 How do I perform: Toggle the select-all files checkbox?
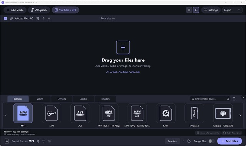[5, 18]
